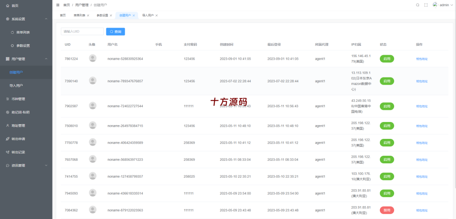
Task: Open 钱包地址 link for UID 7084362
Action: pos(422,210)
